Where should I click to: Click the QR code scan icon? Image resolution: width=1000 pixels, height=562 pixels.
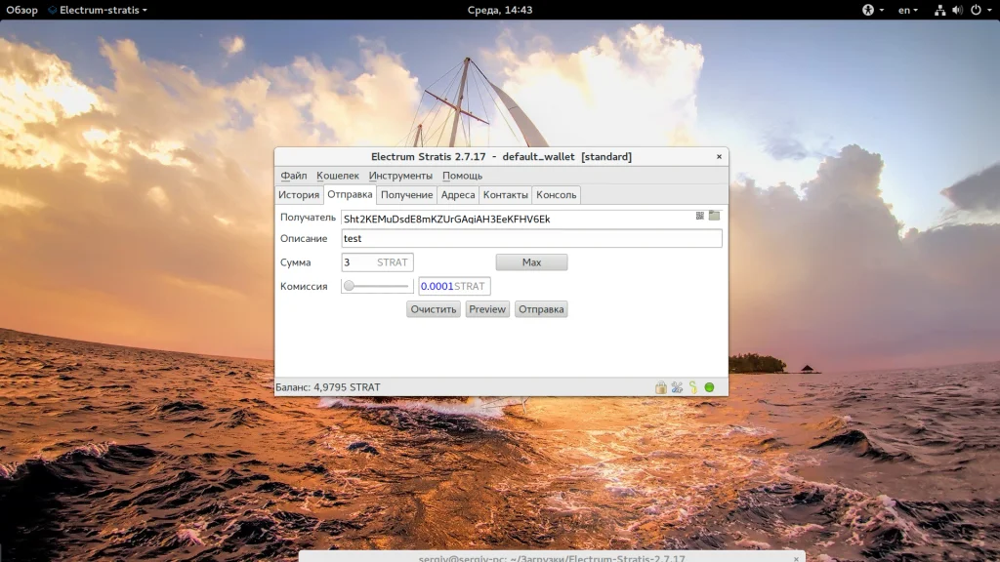700,216
